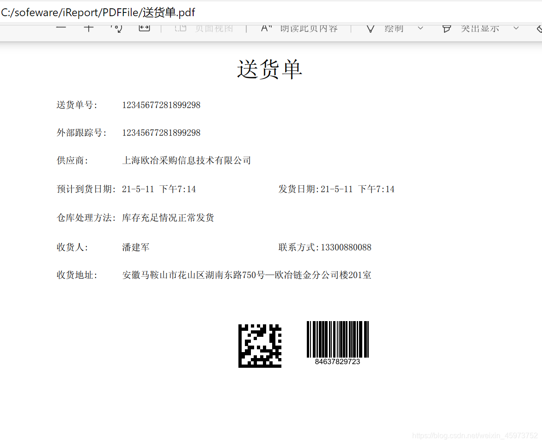Click the 外部跟踪号: label
This screenshot has width=542, height=444.
tap(82, 133)
